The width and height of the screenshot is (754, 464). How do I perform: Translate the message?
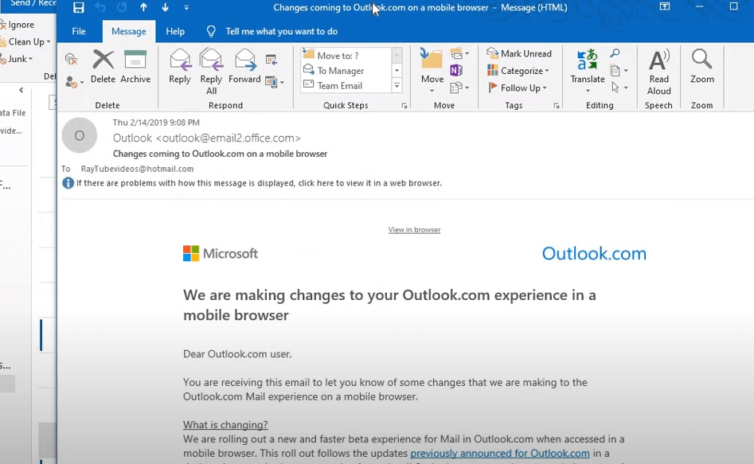[x=587, y=70]
